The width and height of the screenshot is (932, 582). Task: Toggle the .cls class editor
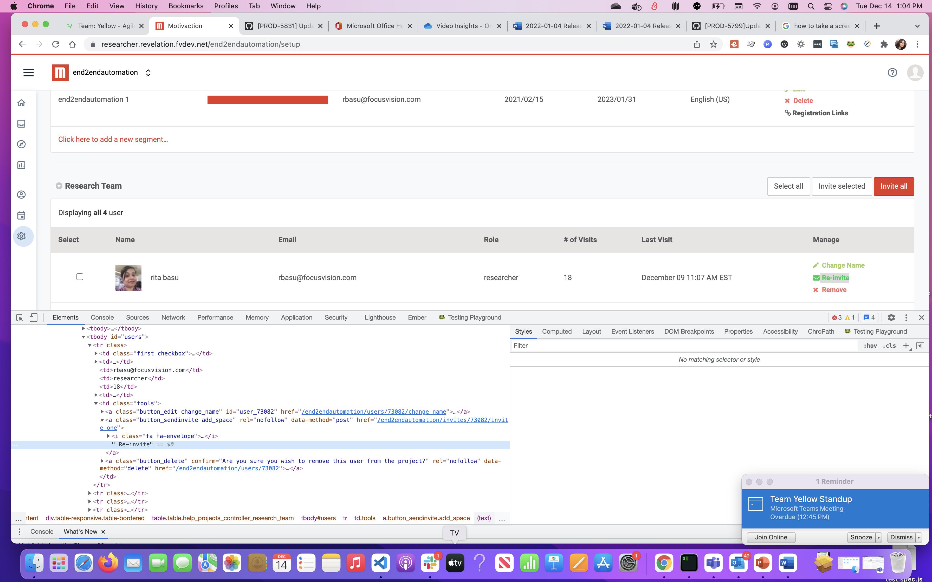(889, 346)
